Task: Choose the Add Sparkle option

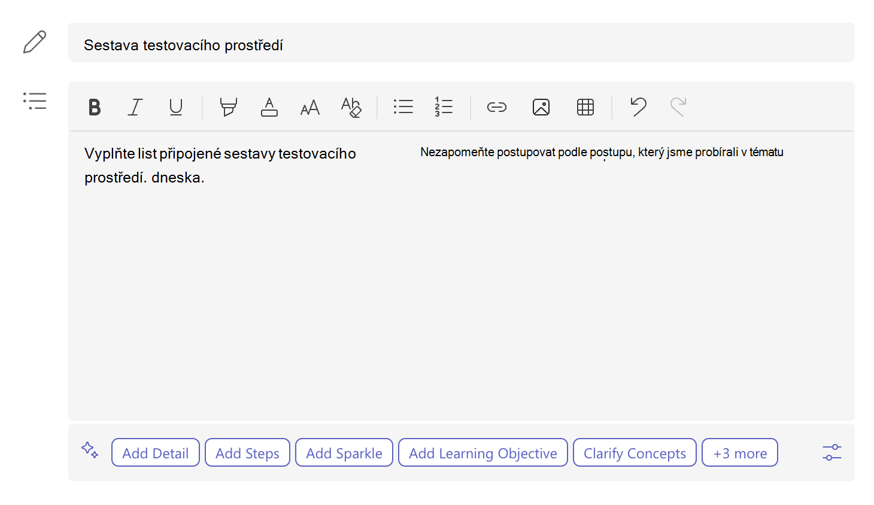Action: 344,453
